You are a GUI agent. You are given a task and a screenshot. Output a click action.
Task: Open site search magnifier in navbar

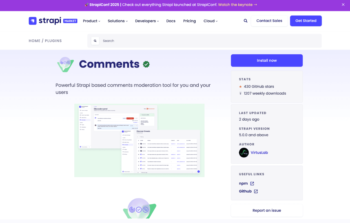click(245, 21)
